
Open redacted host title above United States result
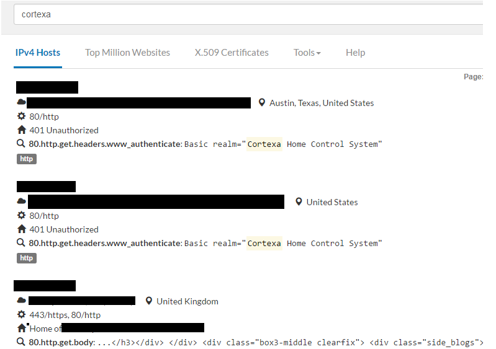(46, 187)
